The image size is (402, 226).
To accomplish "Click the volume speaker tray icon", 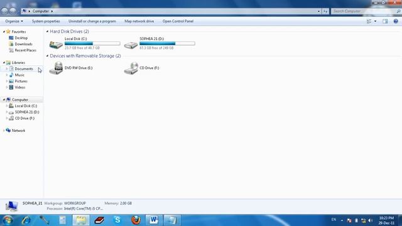I will (x=370, y=220).
